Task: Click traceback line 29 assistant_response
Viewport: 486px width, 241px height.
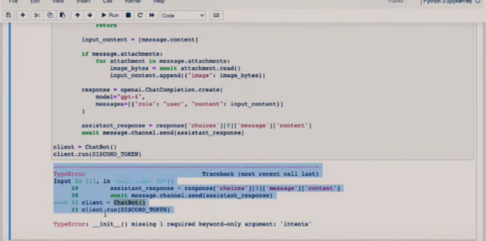Action: pos(206,188)
